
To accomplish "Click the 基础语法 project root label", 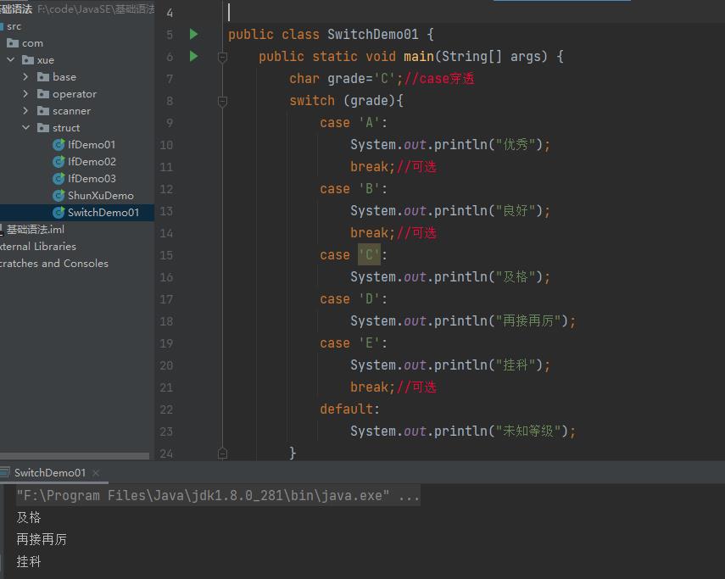I will pos(16,9).
